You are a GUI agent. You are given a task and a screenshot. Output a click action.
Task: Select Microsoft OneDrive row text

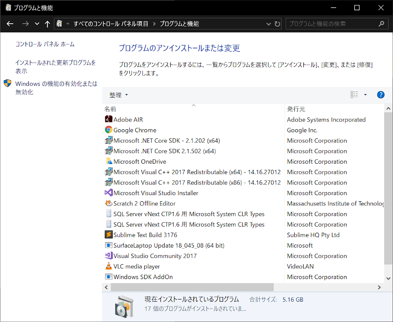point(140,161)
